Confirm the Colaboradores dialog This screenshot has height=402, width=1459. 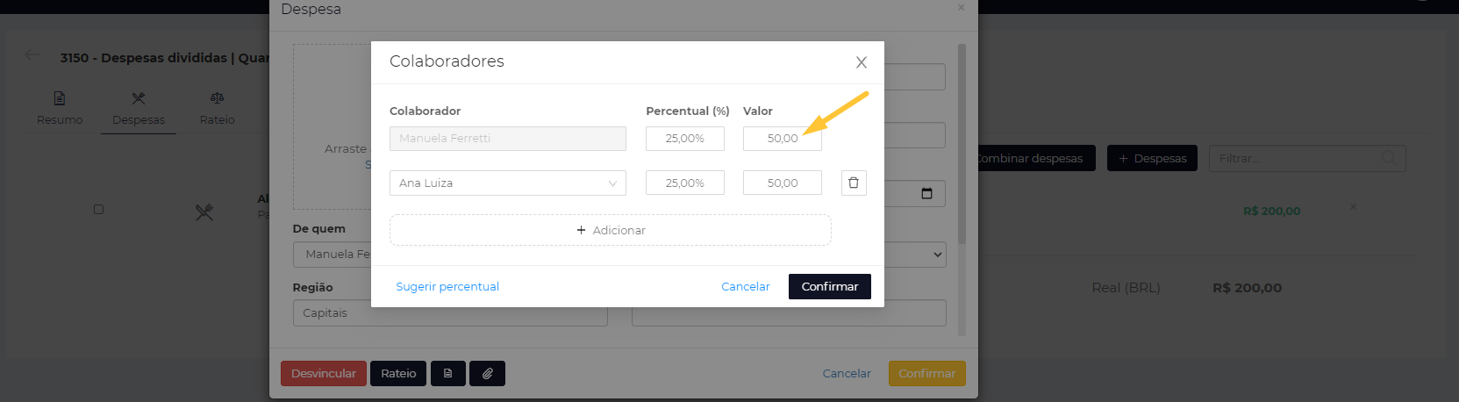pyautogui.click(x=830, y=286)
